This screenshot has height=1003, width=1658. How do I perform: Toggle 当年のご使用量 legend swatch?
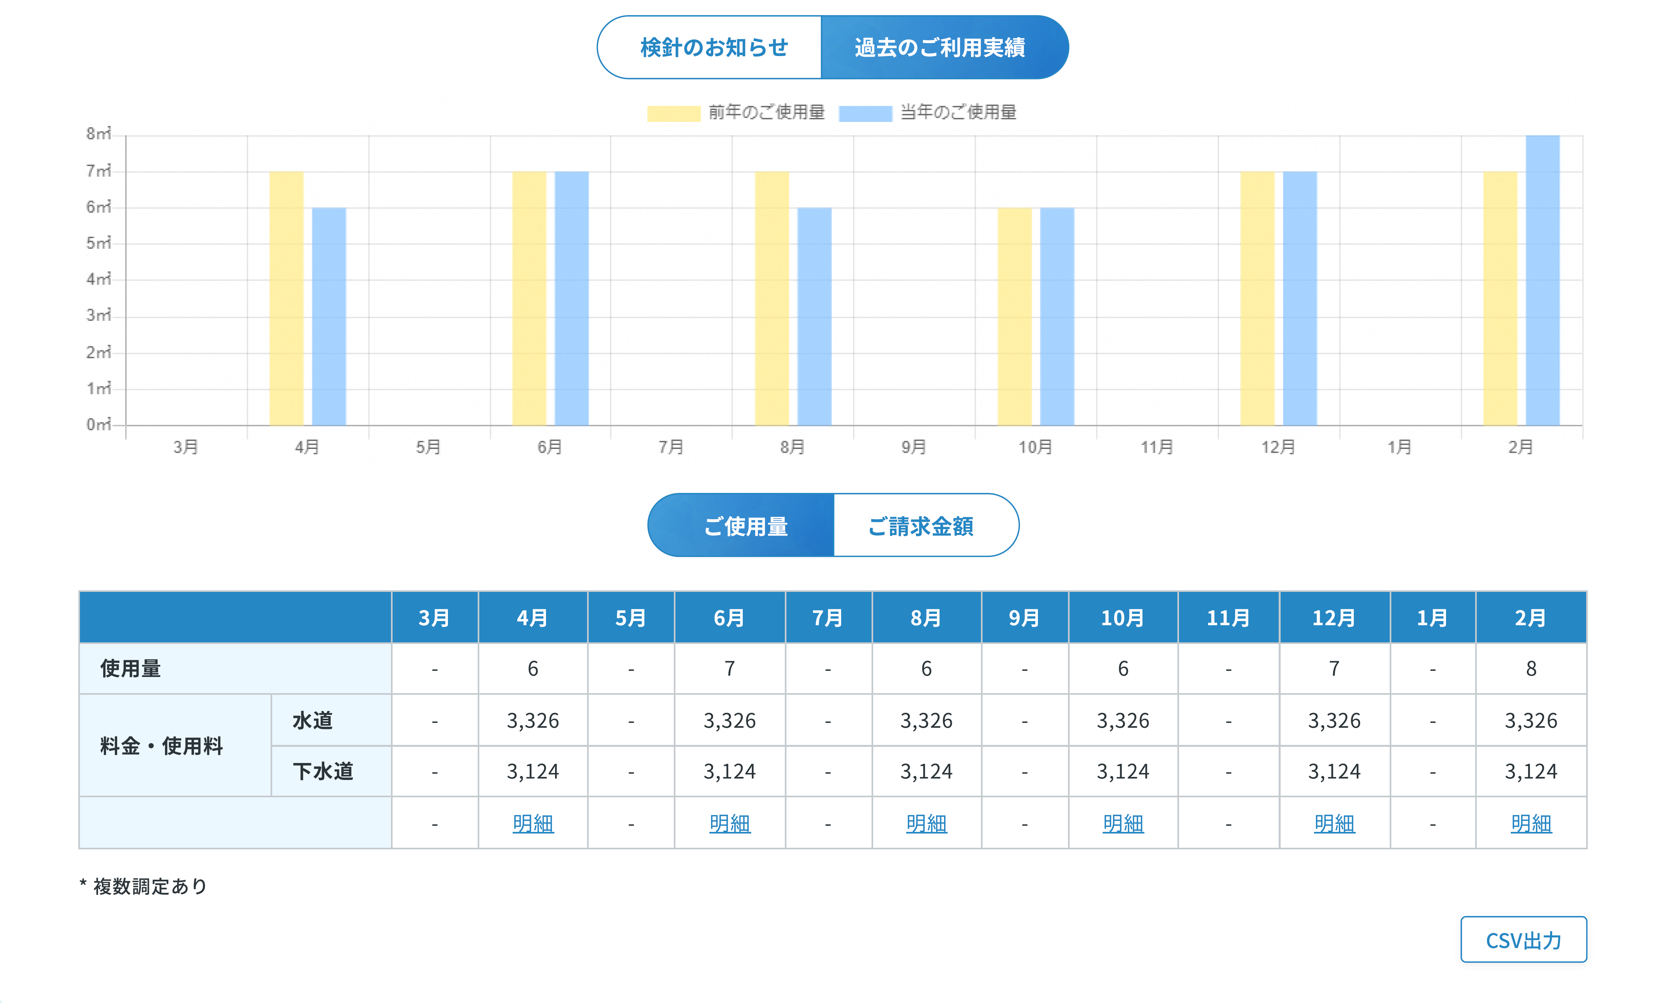(865, 113)
